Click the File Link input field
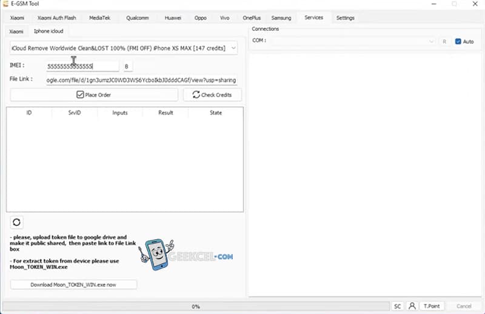 tap(141, 80)
